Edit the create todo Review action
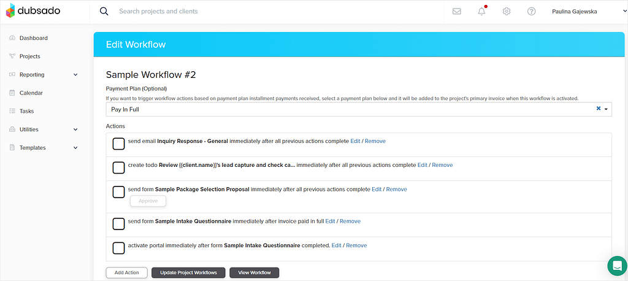 point(423,165)
